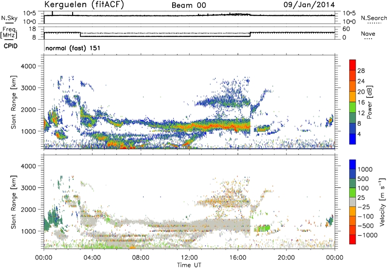387x268 pixels.
Task: Click the '12:00' time tick label
Action: pyautogui.click(x=189, y=258)
